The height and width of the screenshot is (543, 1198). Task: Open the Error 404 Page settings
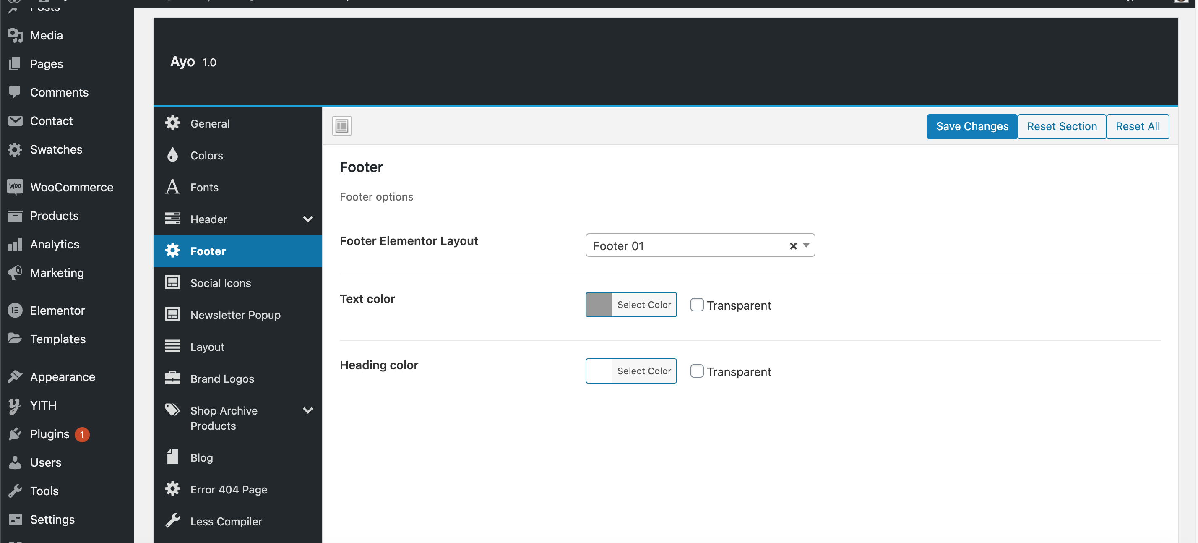point(228,489)
